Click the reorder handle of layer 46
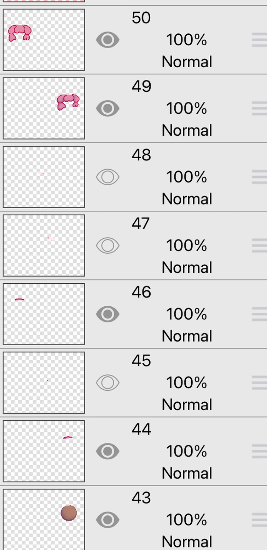This screenshot has width=267, height=550. 259,314
